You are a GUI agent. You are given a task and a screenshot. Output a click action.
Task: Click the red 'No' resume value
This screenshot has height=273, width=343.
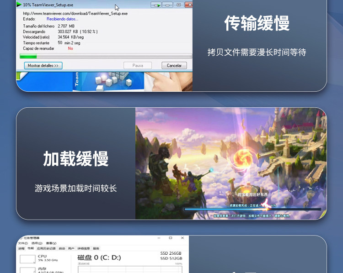(70, 48)
